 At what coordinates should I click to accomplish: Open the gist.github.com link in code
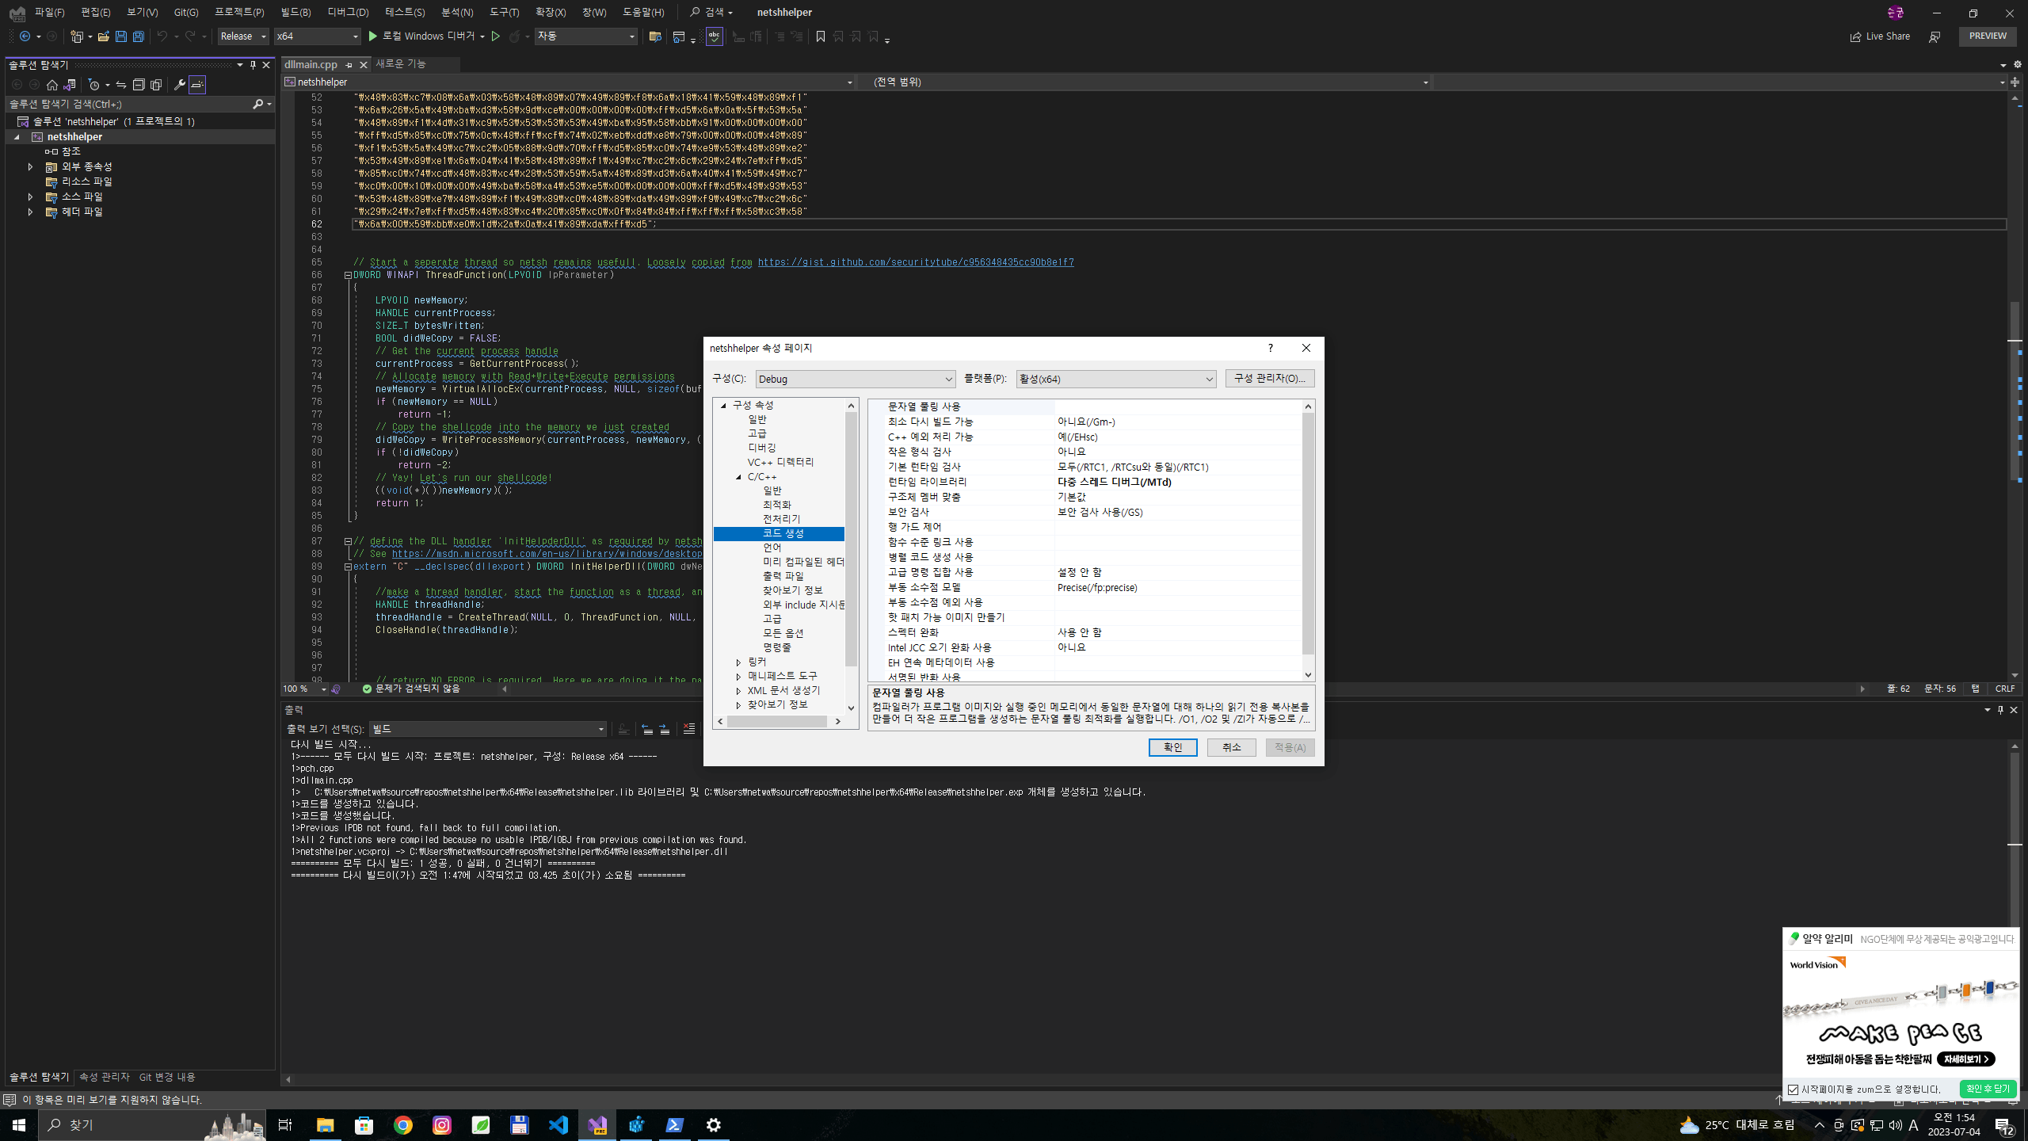[x=916, y=262]
